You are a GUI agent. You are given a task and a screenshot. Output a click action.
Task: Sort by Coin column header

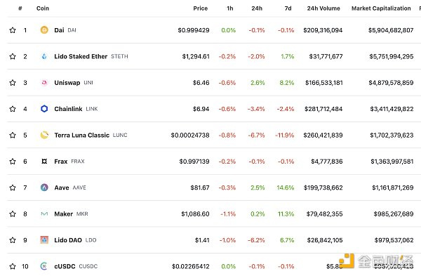pyautogui.click(x=43, y=8)
